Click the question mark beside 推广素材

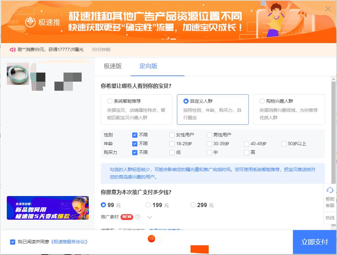point(138,217)
